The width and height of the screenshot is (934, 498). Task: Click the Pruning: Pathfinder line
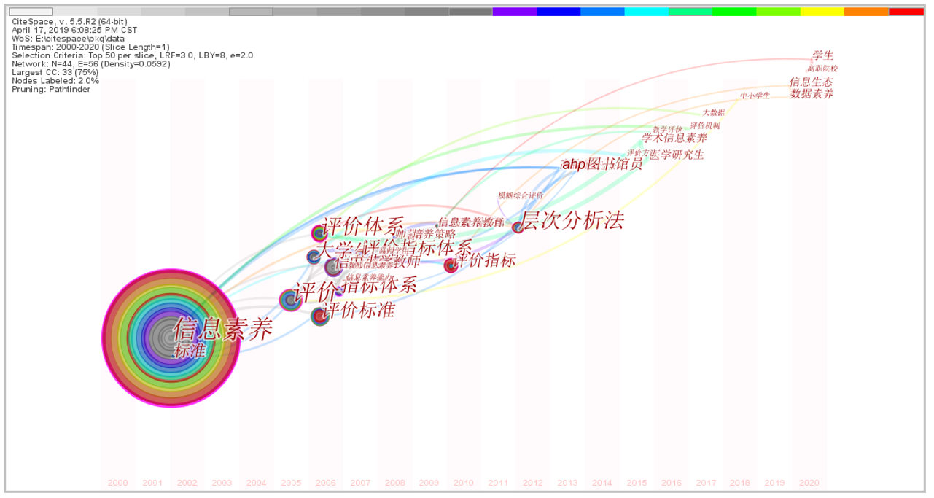tap(51, 89)
